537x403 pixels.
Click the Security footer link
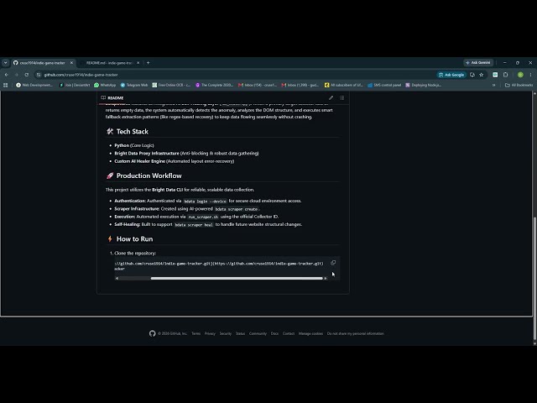(x=226, y=333)
